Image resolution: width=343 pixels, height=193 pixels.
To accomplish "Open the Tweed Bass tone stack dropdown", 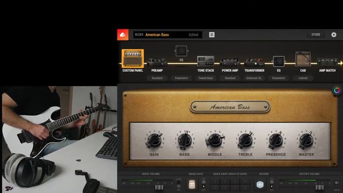I will (206, 78).
